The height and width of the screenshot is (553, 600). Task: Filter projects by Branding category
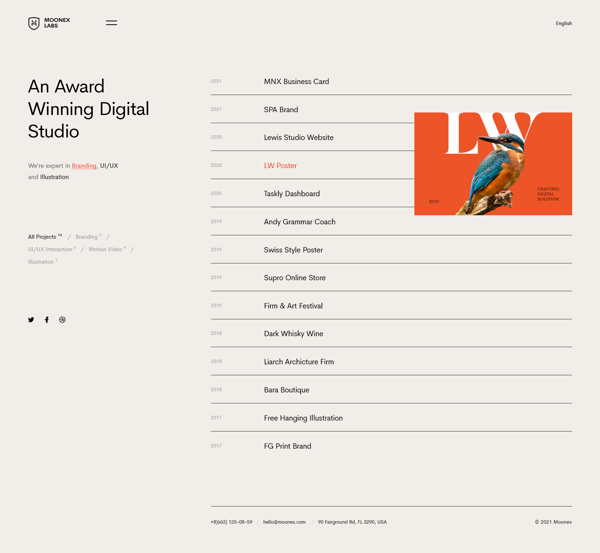click(x=87, y=237)
